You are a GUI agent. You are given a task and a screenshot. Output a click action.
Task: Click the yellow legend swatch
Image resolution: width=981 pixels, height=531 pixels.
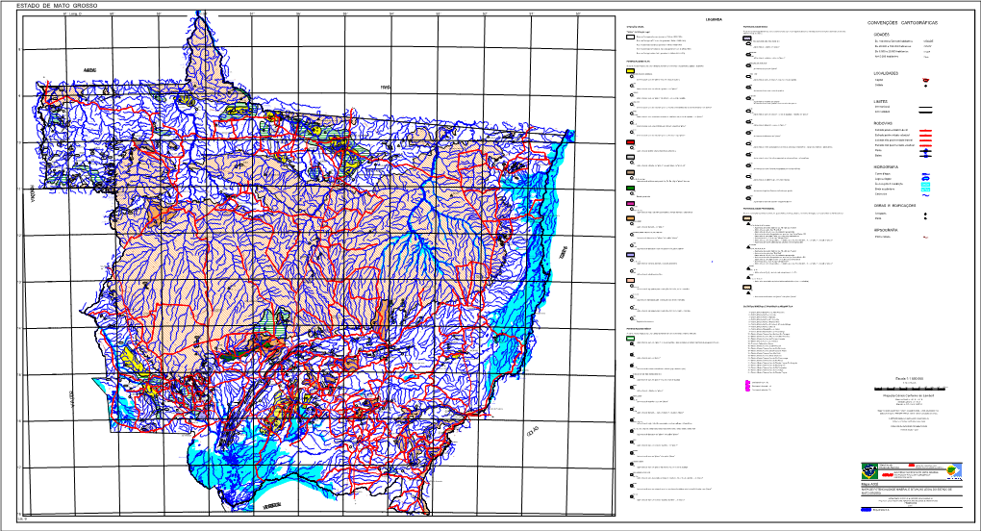[629, 73]
